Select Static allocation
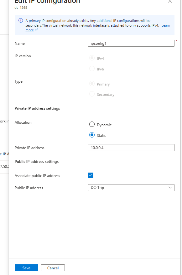Viewport: 182px width, 275px height. click(92, 135)
